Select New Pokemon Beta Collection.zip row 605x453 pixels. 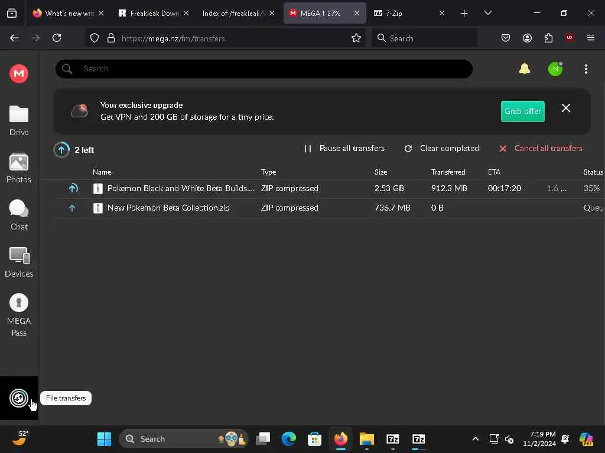click(328, 208)
